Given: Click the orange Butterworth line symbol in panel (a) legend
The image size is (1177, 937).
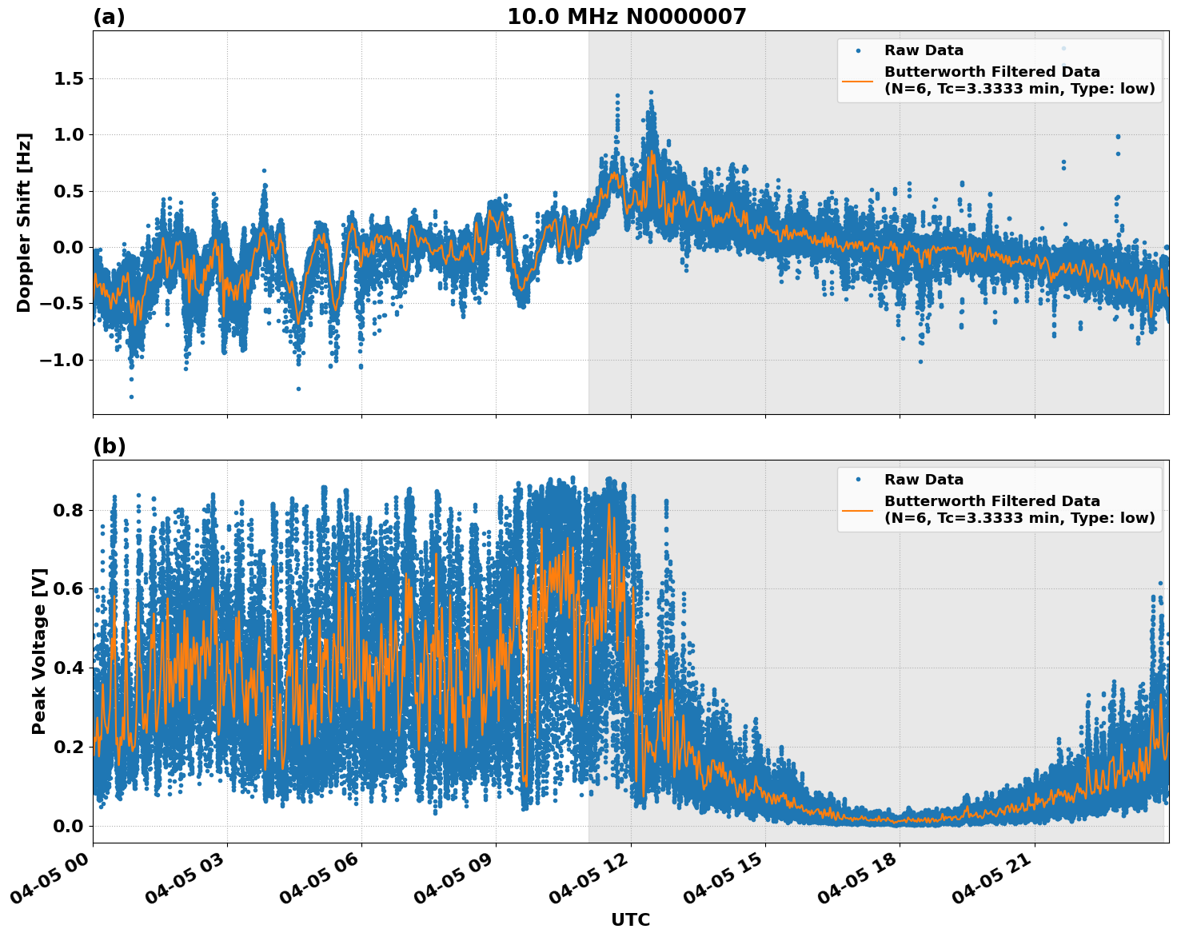Looking at the screenshot, I should click(x=858, y=81).
